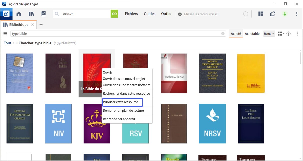Focus the reference box showing Ac 8.26
303x161 pixels.
click(x=86, y=14)
